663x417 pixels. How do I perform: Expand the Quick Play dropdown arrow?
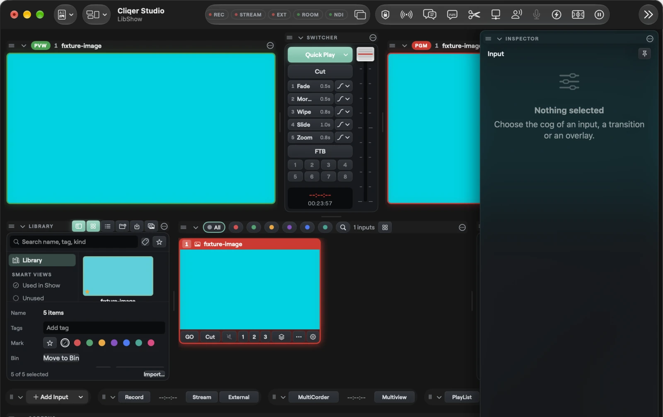pos(346,55)
